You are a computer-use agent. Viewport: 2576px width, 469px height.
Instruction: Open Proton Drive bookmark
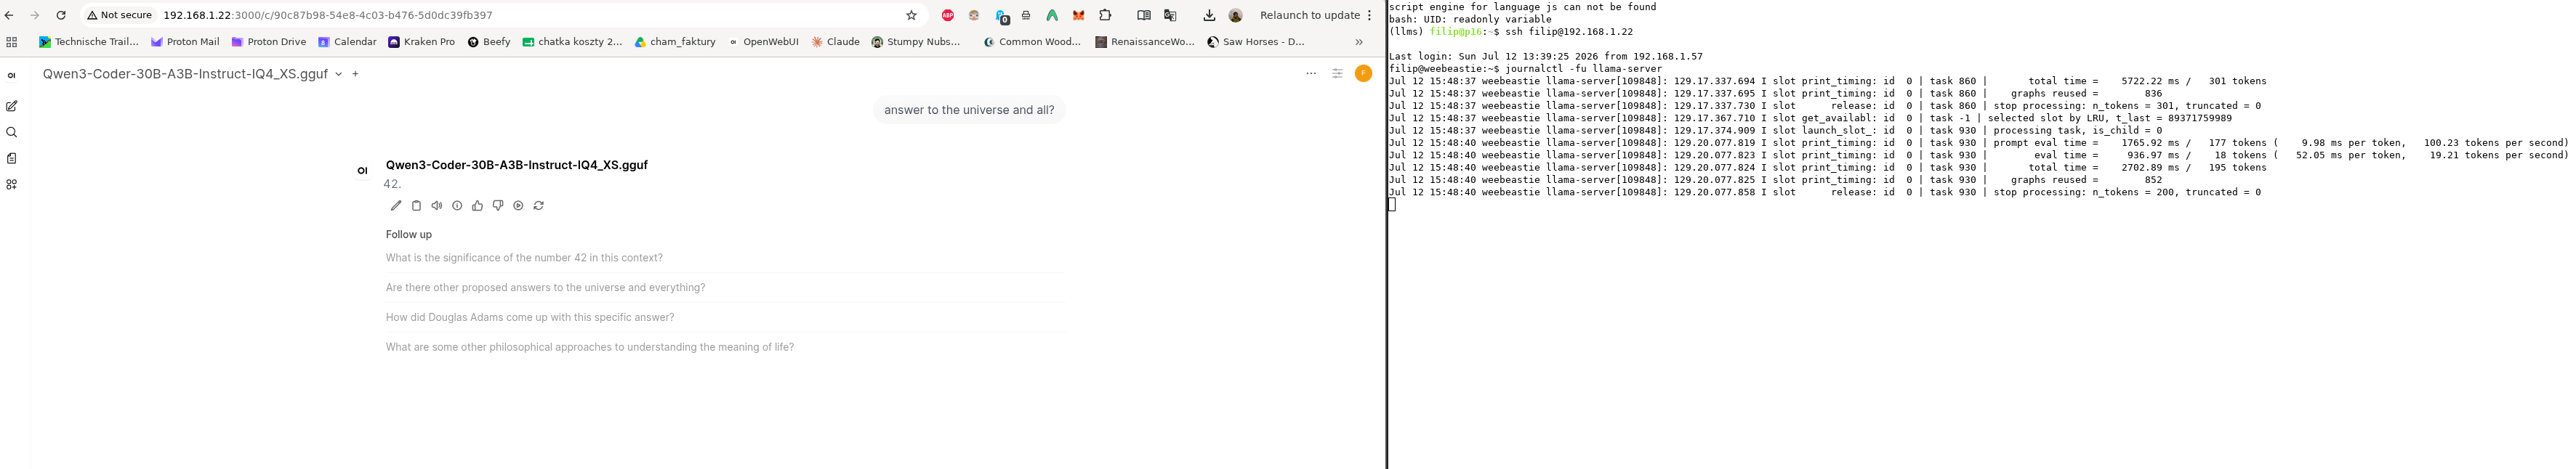(268, 42)
